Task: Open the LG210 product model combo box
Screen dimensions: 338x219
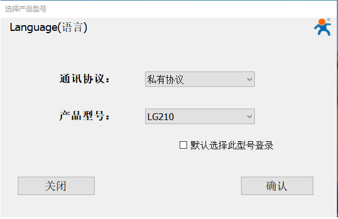Action: 200,117
